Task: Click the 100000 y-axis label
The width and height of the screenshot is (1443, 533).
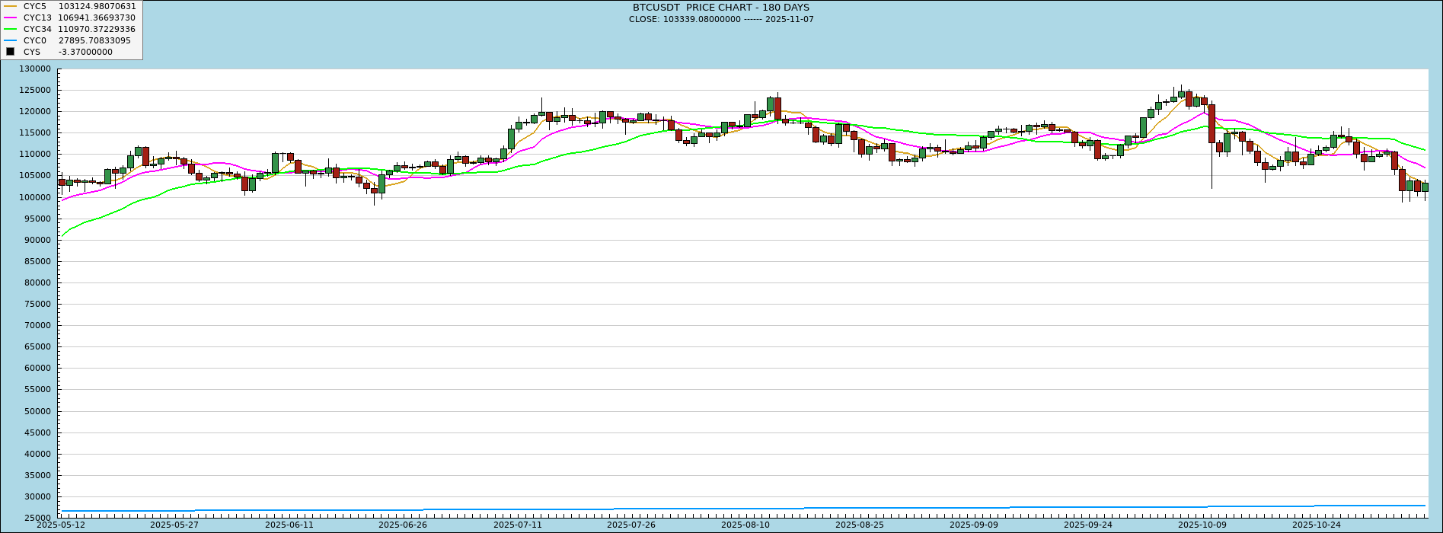Action: tap(35, 197)
